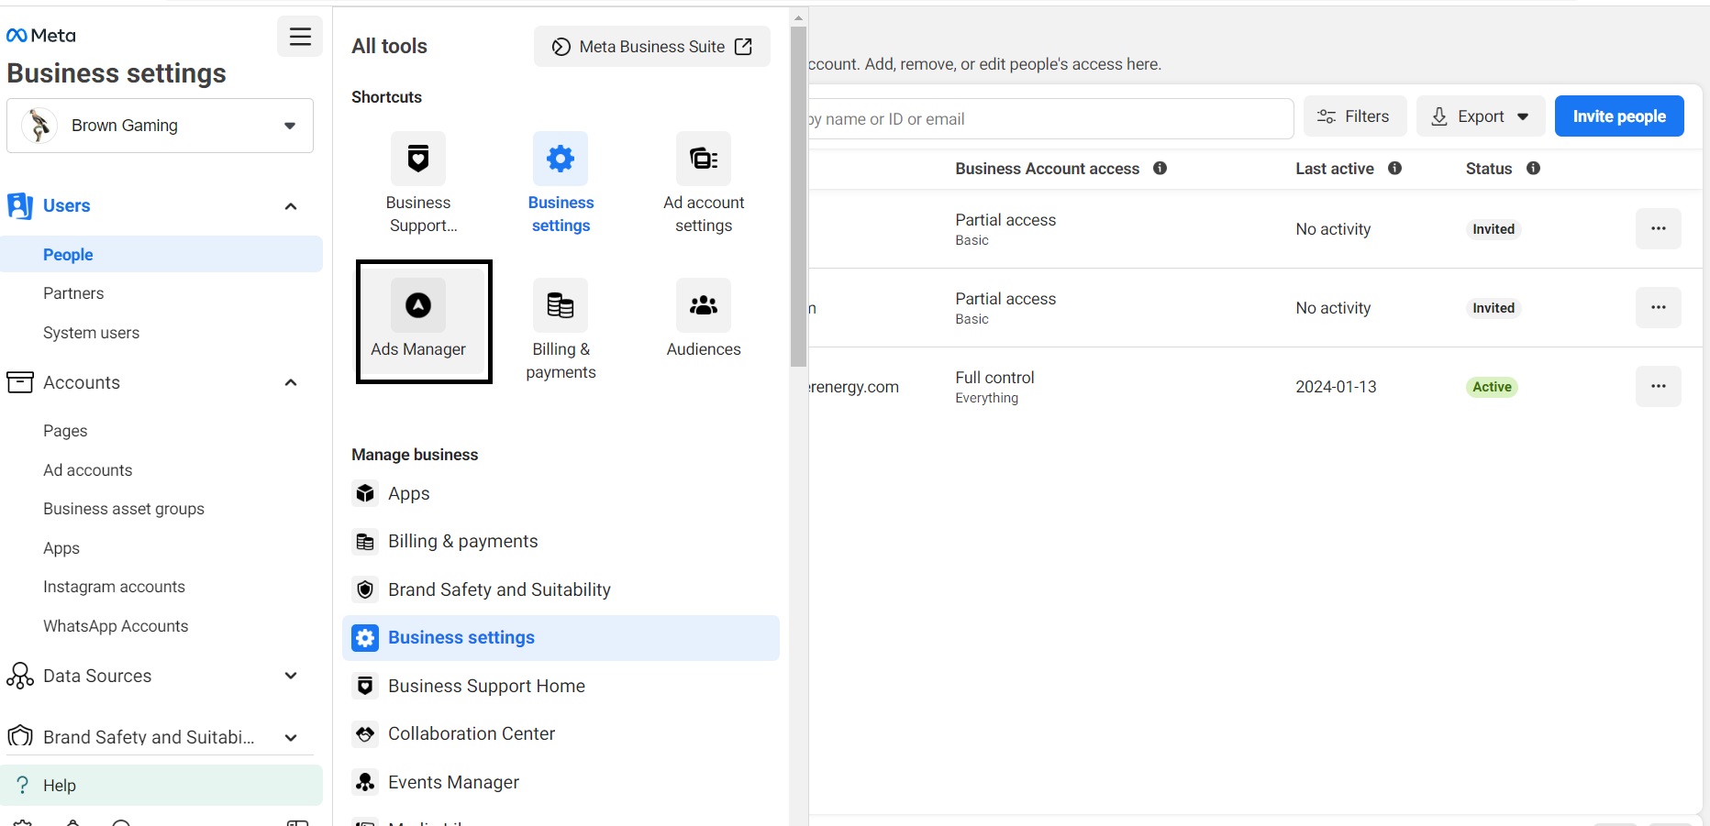1710x826 pixels.
Task: Expand the Data Sources section
Action: coord(291,676)
